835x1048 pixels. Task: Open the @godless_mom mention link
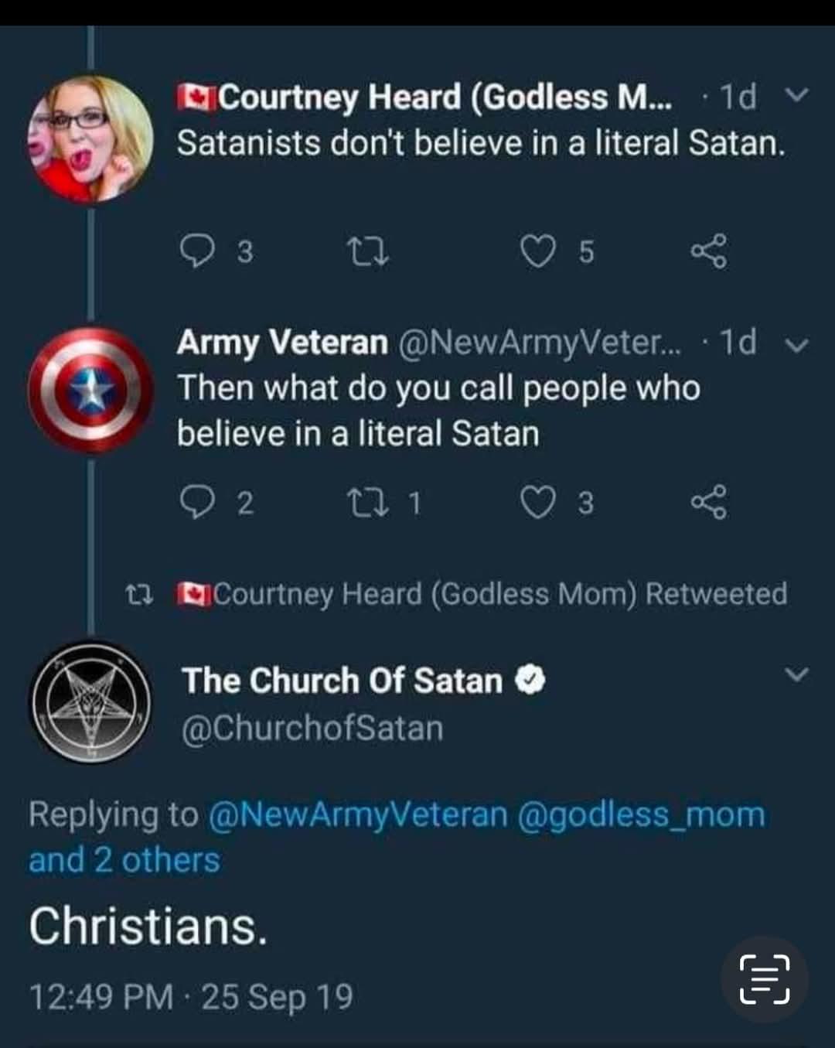[641, 814]
